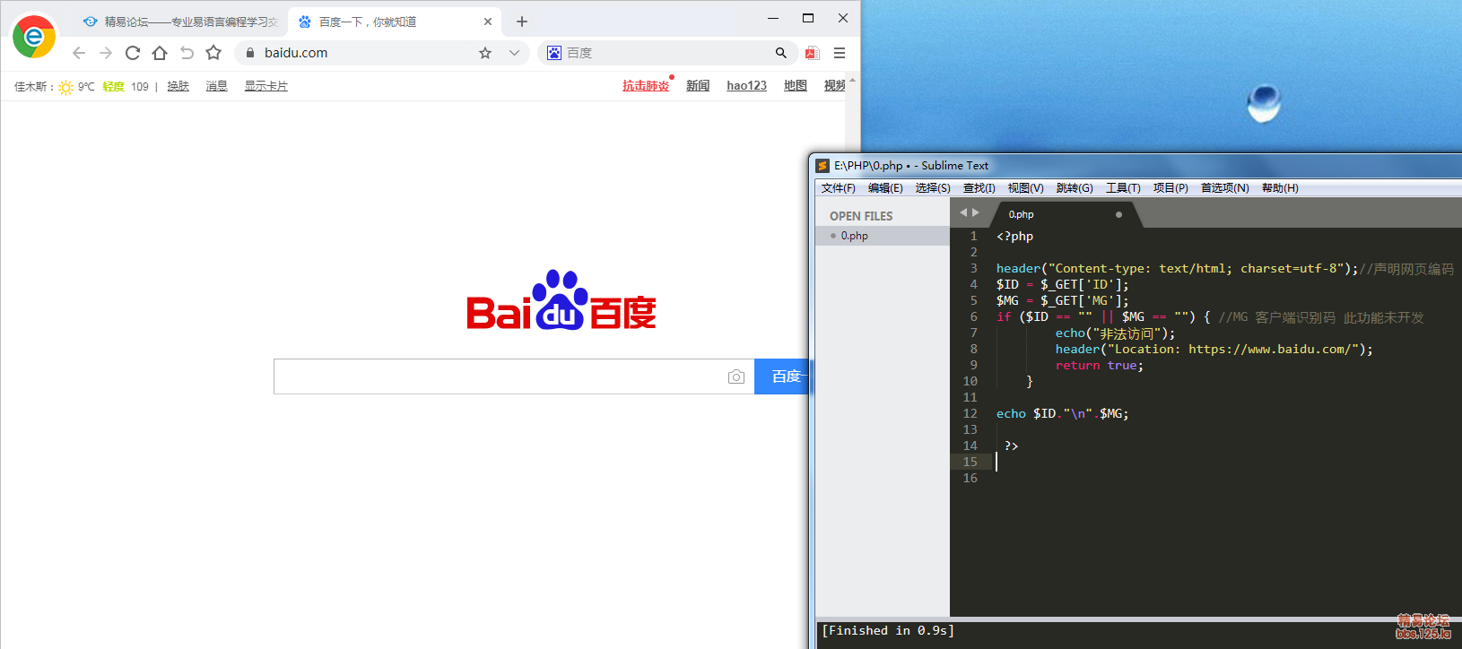Open Sublime Text 首选项(N) menu
The width and height of the screenshot is (1462, 649).
point(1224,188)
